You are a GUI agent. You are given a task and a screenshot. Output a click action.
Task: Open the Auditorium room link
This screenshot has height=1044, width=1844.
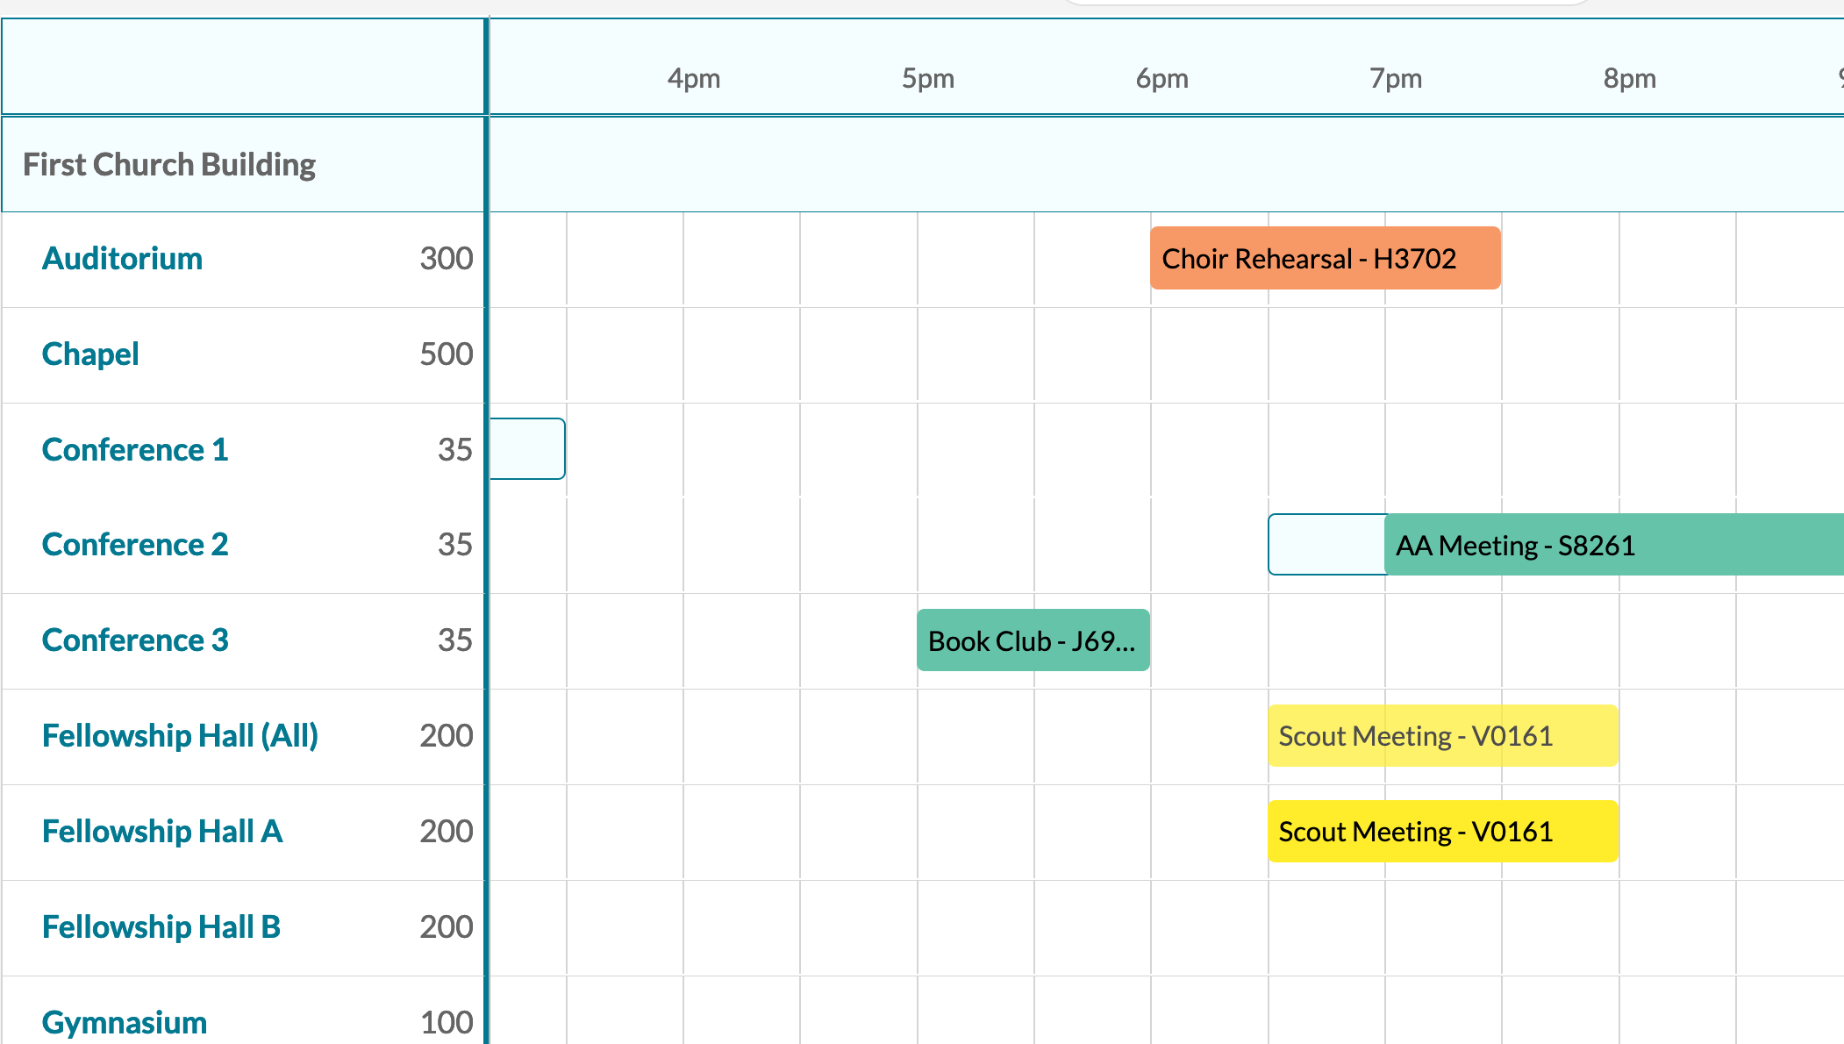122,259
